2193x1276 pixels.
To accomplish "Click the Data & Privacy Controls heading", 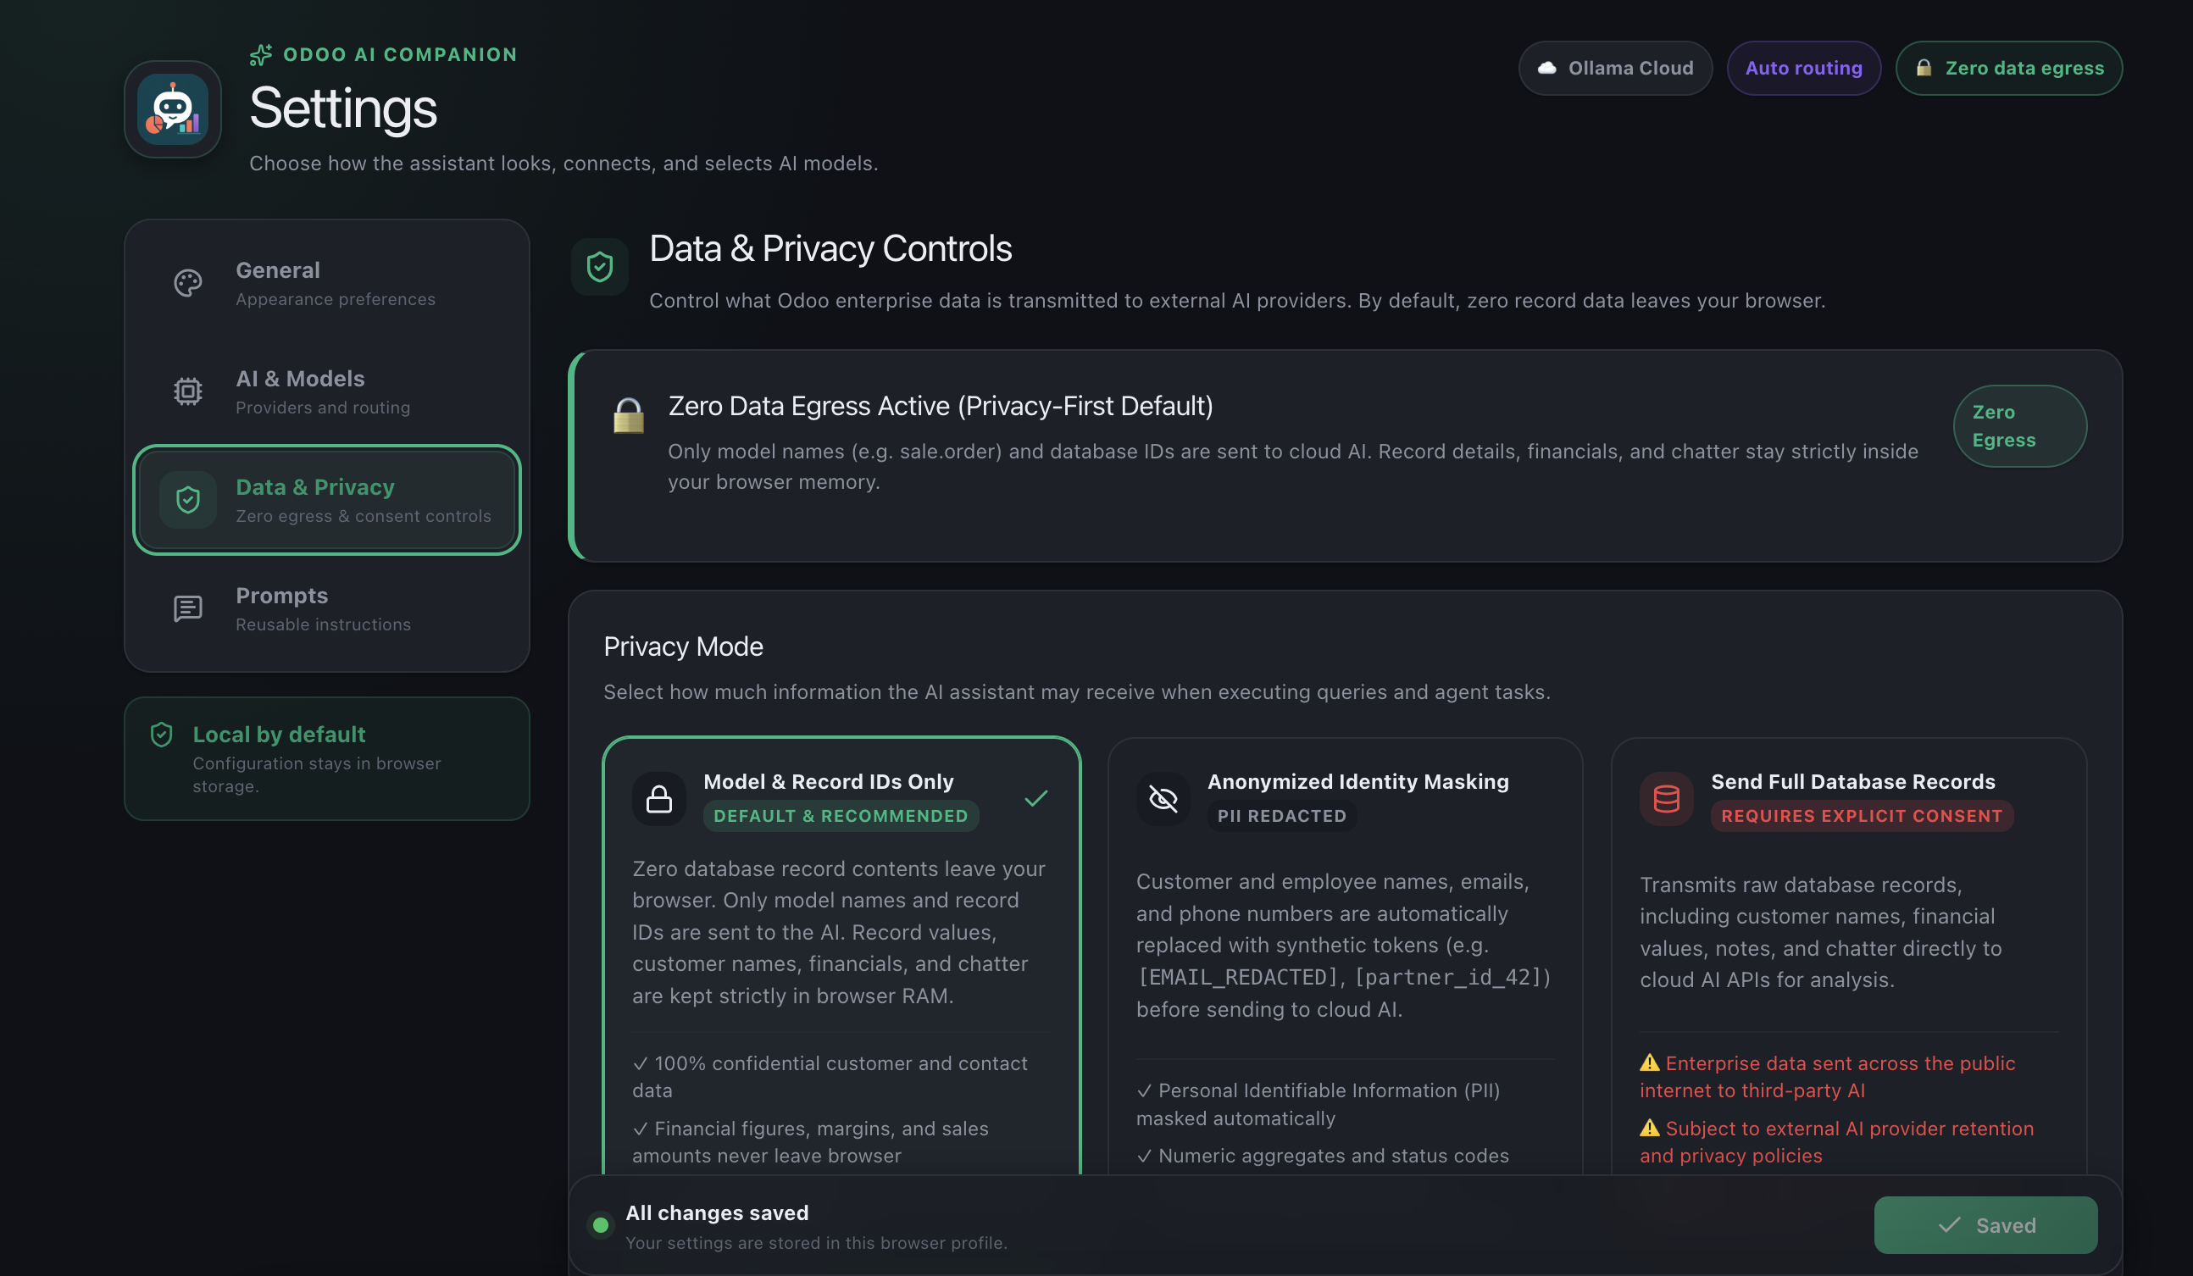I will click(x=830, y=249).
